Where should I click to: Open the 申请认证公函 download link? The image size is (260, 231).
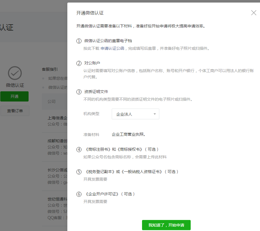point(112,48)
